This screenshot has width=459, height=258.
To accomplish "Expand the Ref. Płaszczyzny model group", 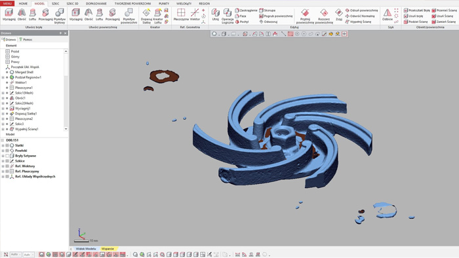I will (x=3, y=171).
